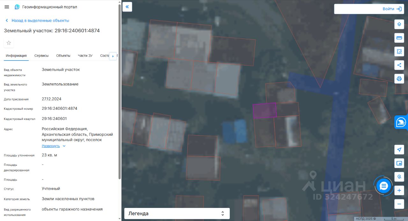Activate the area selection tool
Viewport: 408px width, 221px height.
pos(399,51)
